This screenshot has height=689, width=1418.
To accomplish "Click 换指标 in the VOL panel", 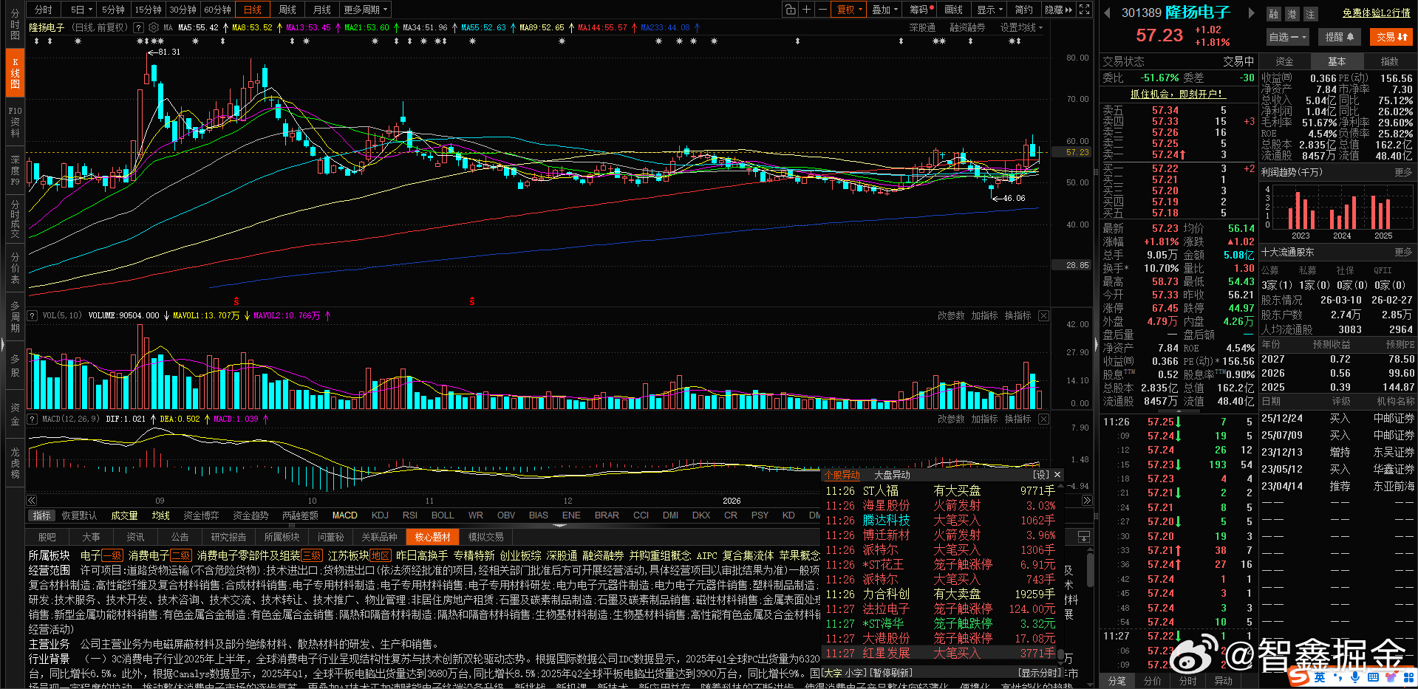I will (1018, 315).
